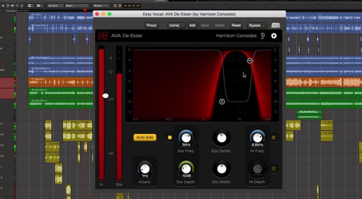Click the ear listen icon

[263, 36]
